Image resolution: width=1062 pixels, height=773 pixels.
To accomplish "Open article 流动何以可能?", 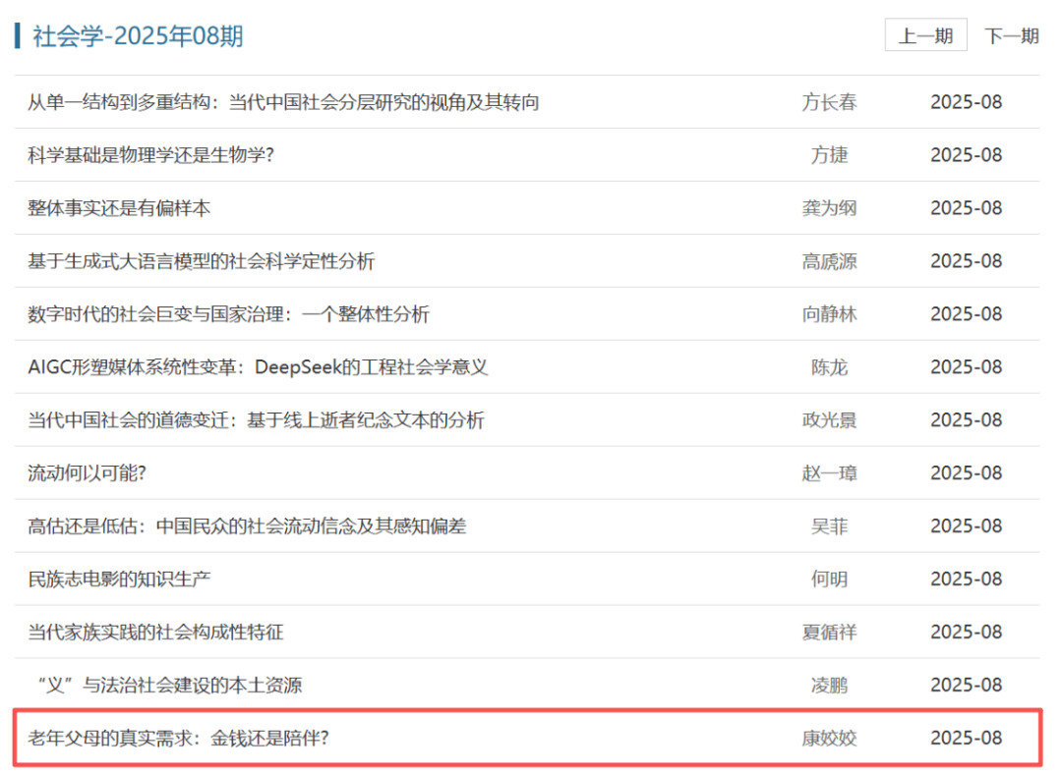I will tap(87, 472).
